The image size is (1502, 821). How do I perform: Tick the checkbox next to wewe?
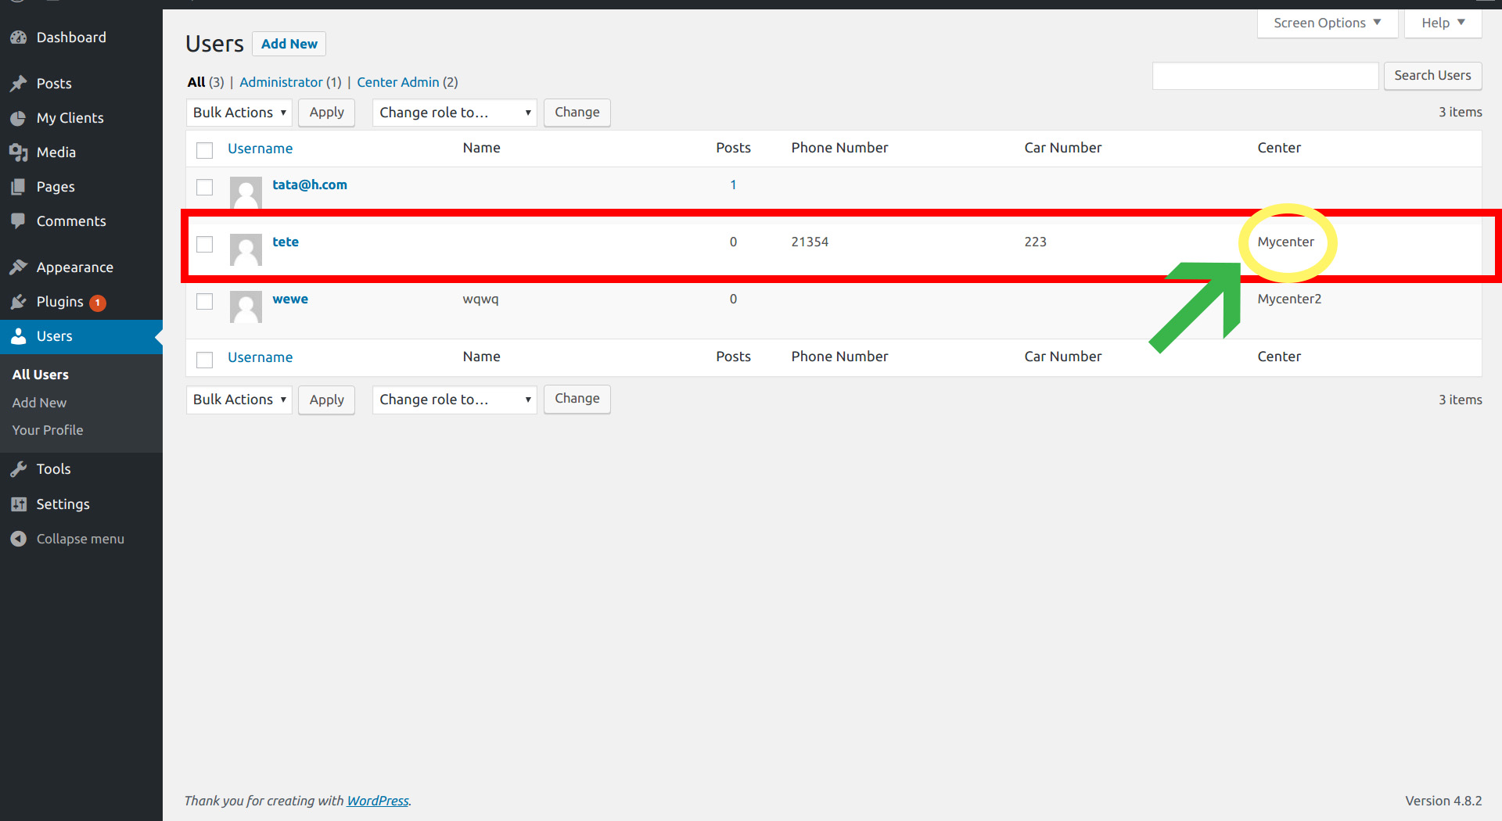point(204,301)
